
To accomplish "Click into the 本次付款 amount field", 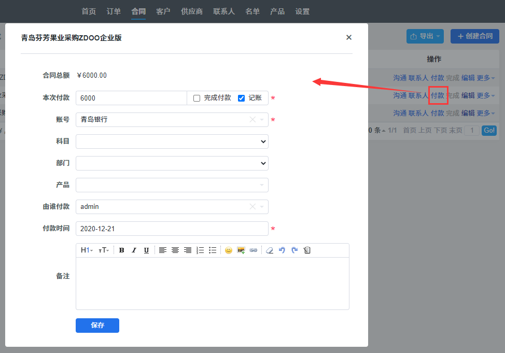I will click(x=131, y=98).
